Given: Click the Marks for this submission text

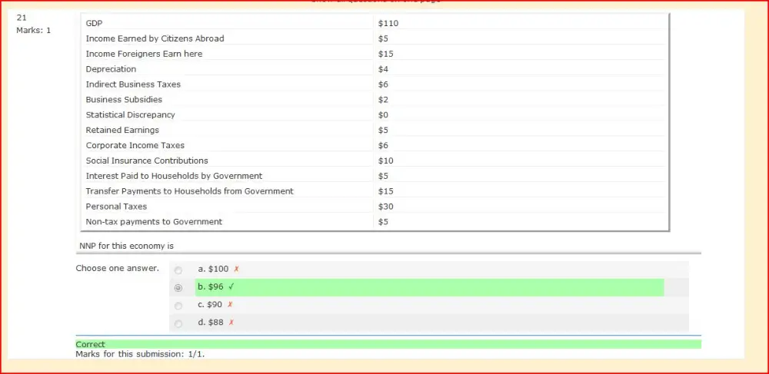Looking at the screenshot, I should pyautogui.click(x=140, y=353).
